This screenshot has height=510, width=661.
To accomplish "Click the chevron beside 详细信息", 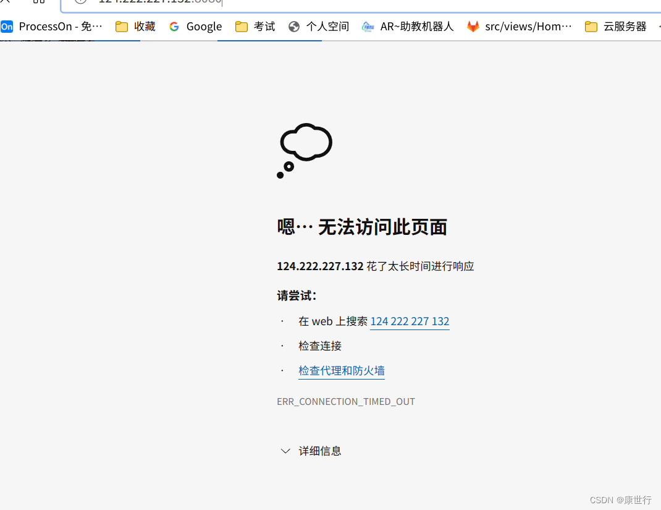I will click(x=285, y=451).
